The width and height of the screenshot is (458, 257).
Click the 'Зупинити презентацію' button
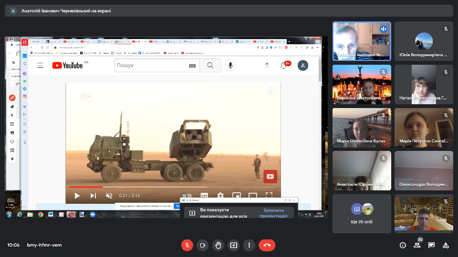273,213
